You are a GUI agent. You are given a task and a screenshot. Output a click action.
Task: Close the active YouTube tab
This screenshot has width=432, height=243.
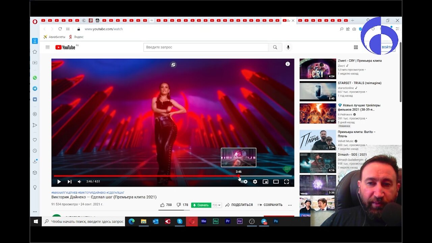click(293, 21)
